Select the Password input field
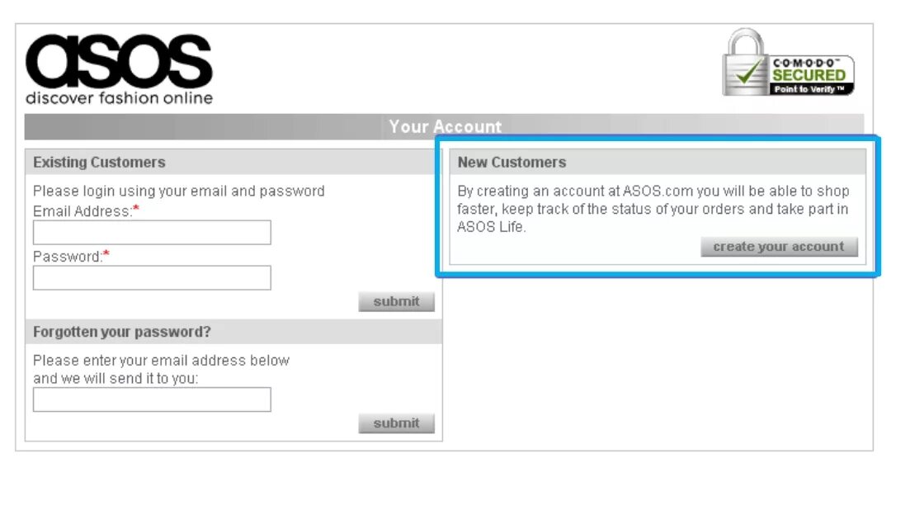 (x=151, y=277)
